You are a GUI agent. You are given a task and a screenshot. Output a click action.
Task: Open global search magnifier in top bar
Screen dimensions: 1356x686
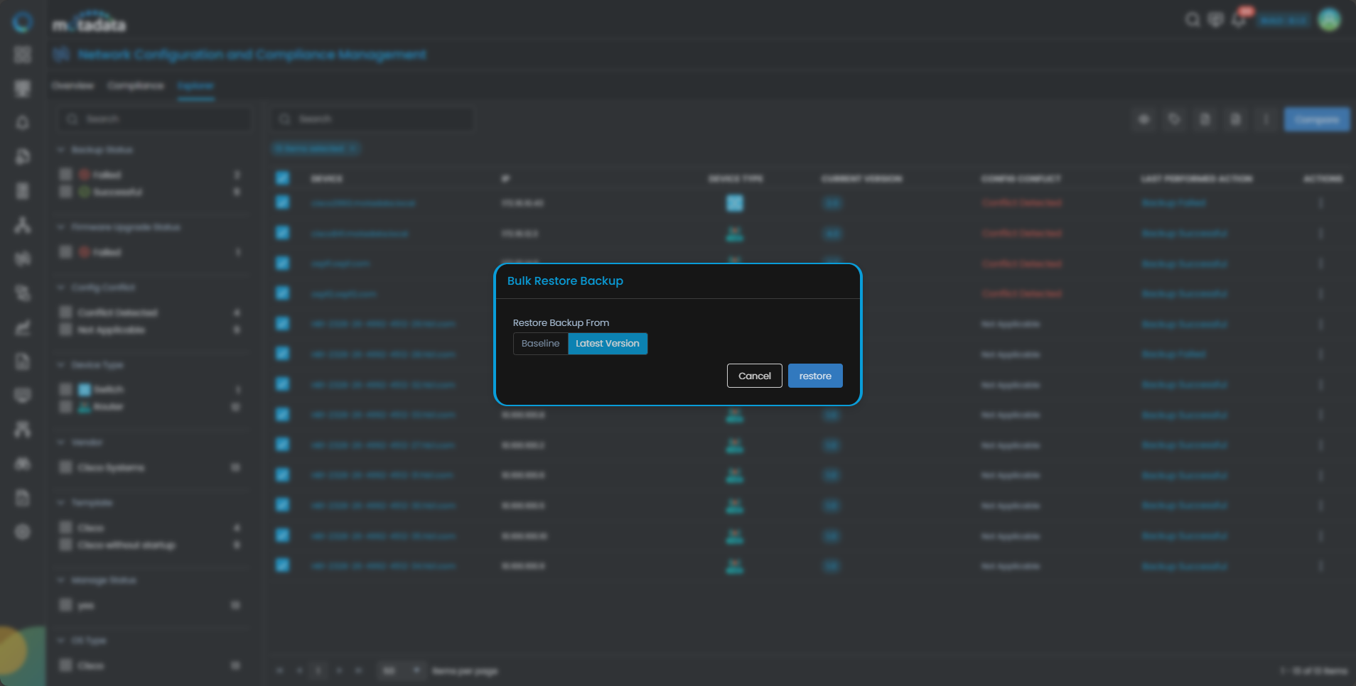coord(1193,20)
